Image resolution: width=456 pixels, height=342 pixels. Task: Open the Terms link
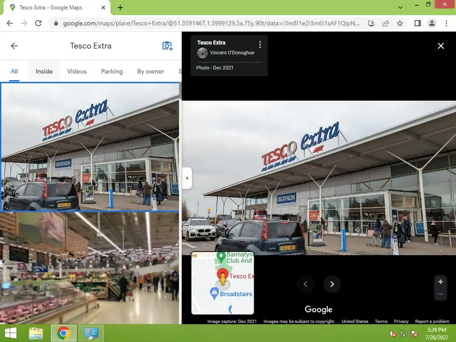point(381,321)
